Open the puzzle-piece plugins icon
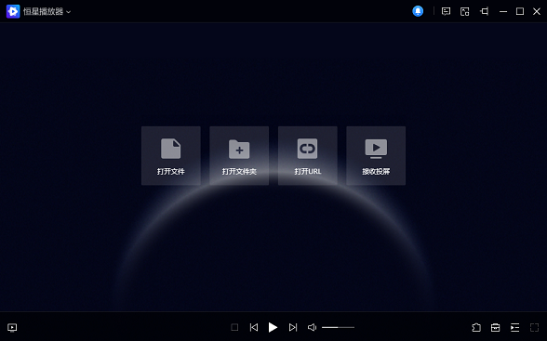 pyautogui.click(x=476, y=327)
